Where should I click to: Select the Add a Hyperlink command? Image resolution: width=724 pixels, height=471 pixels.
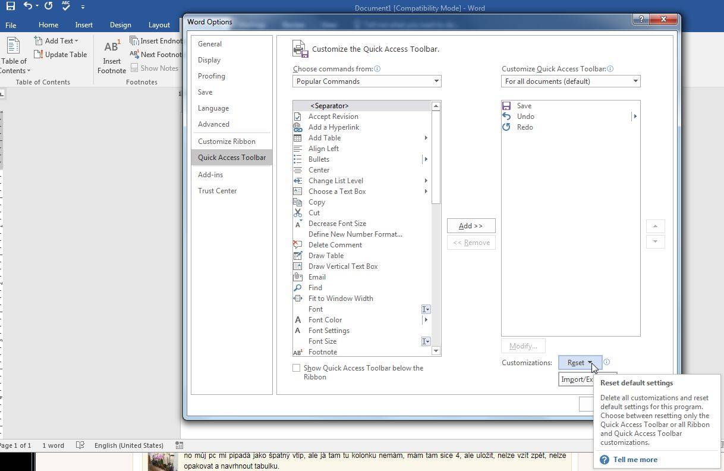[362, 127]
